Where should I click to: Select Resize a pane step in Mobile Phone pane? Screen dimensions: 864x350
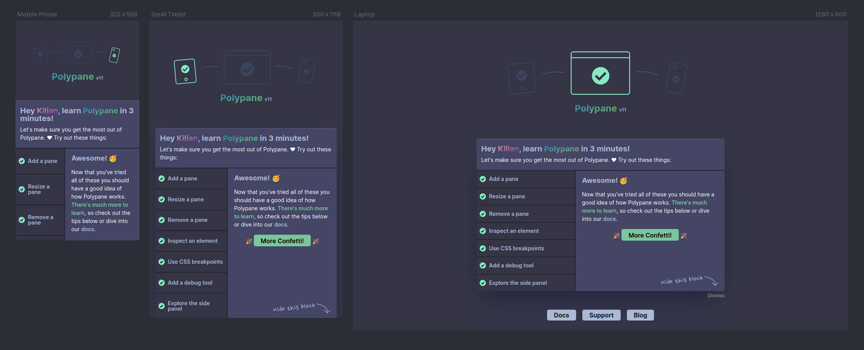pos(40,190)
